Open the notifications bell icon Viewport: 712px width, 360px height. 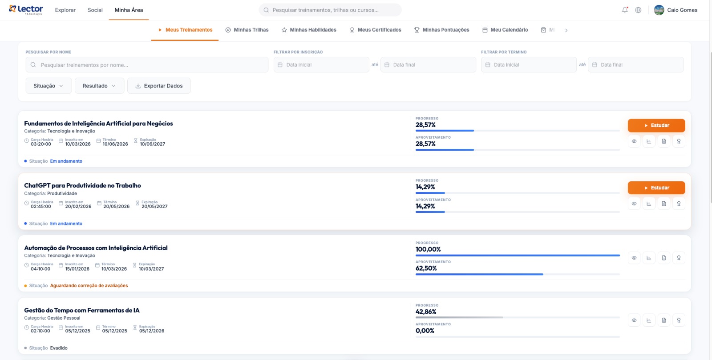coord(625,10)
